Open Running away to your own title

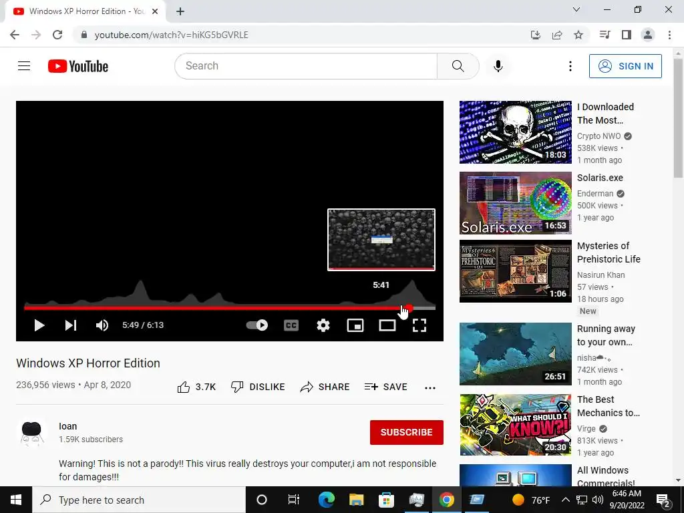[606, 335]
